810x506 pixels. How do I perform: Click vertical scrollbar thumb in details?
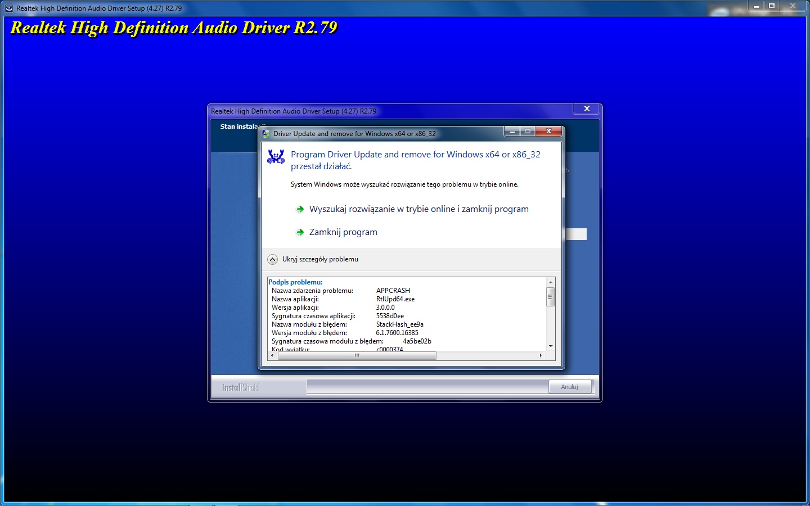point(551,296)
